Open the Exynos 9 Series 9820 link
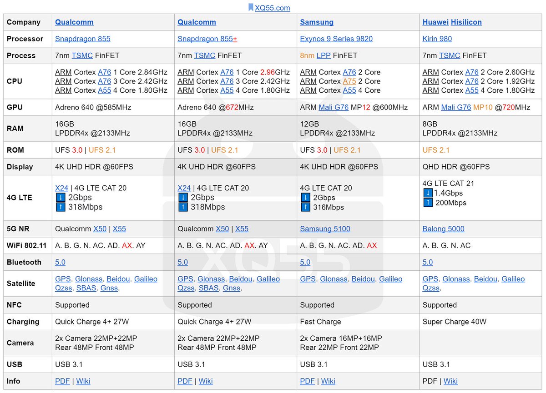The height and width of the screenshot is (393, 546). point(336,39)
